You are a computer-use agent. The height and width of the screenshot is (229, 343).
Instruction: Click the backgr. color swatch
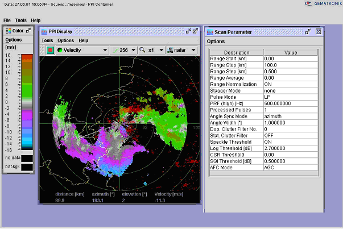click(x=27, y=168)
